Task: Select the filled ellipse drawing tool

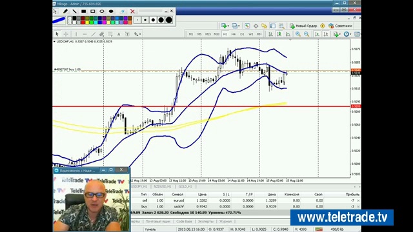Action: pos(111,12)
